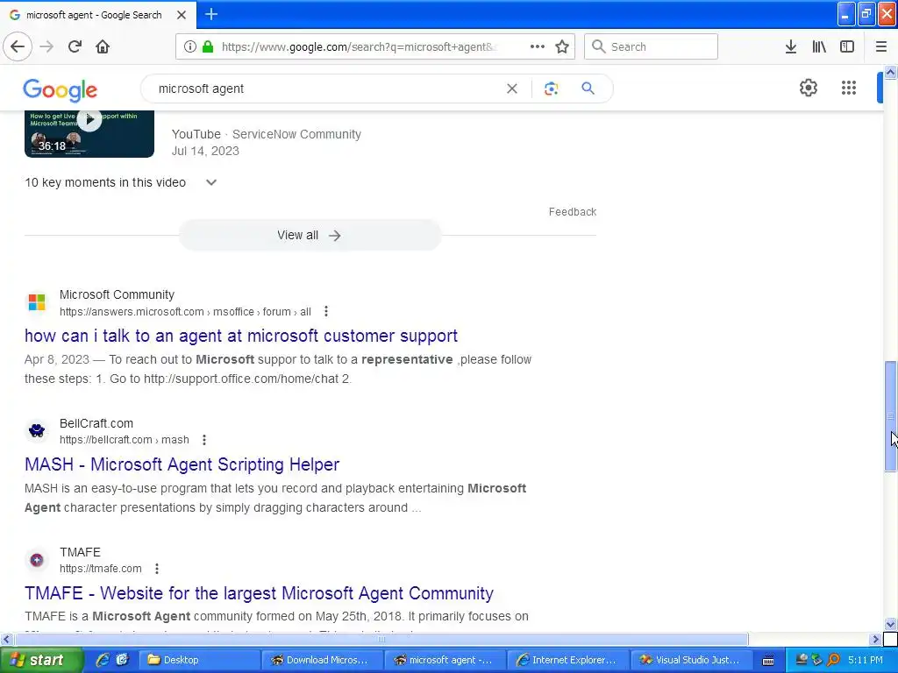Bookmark this page with star icon

click(562, 46)
